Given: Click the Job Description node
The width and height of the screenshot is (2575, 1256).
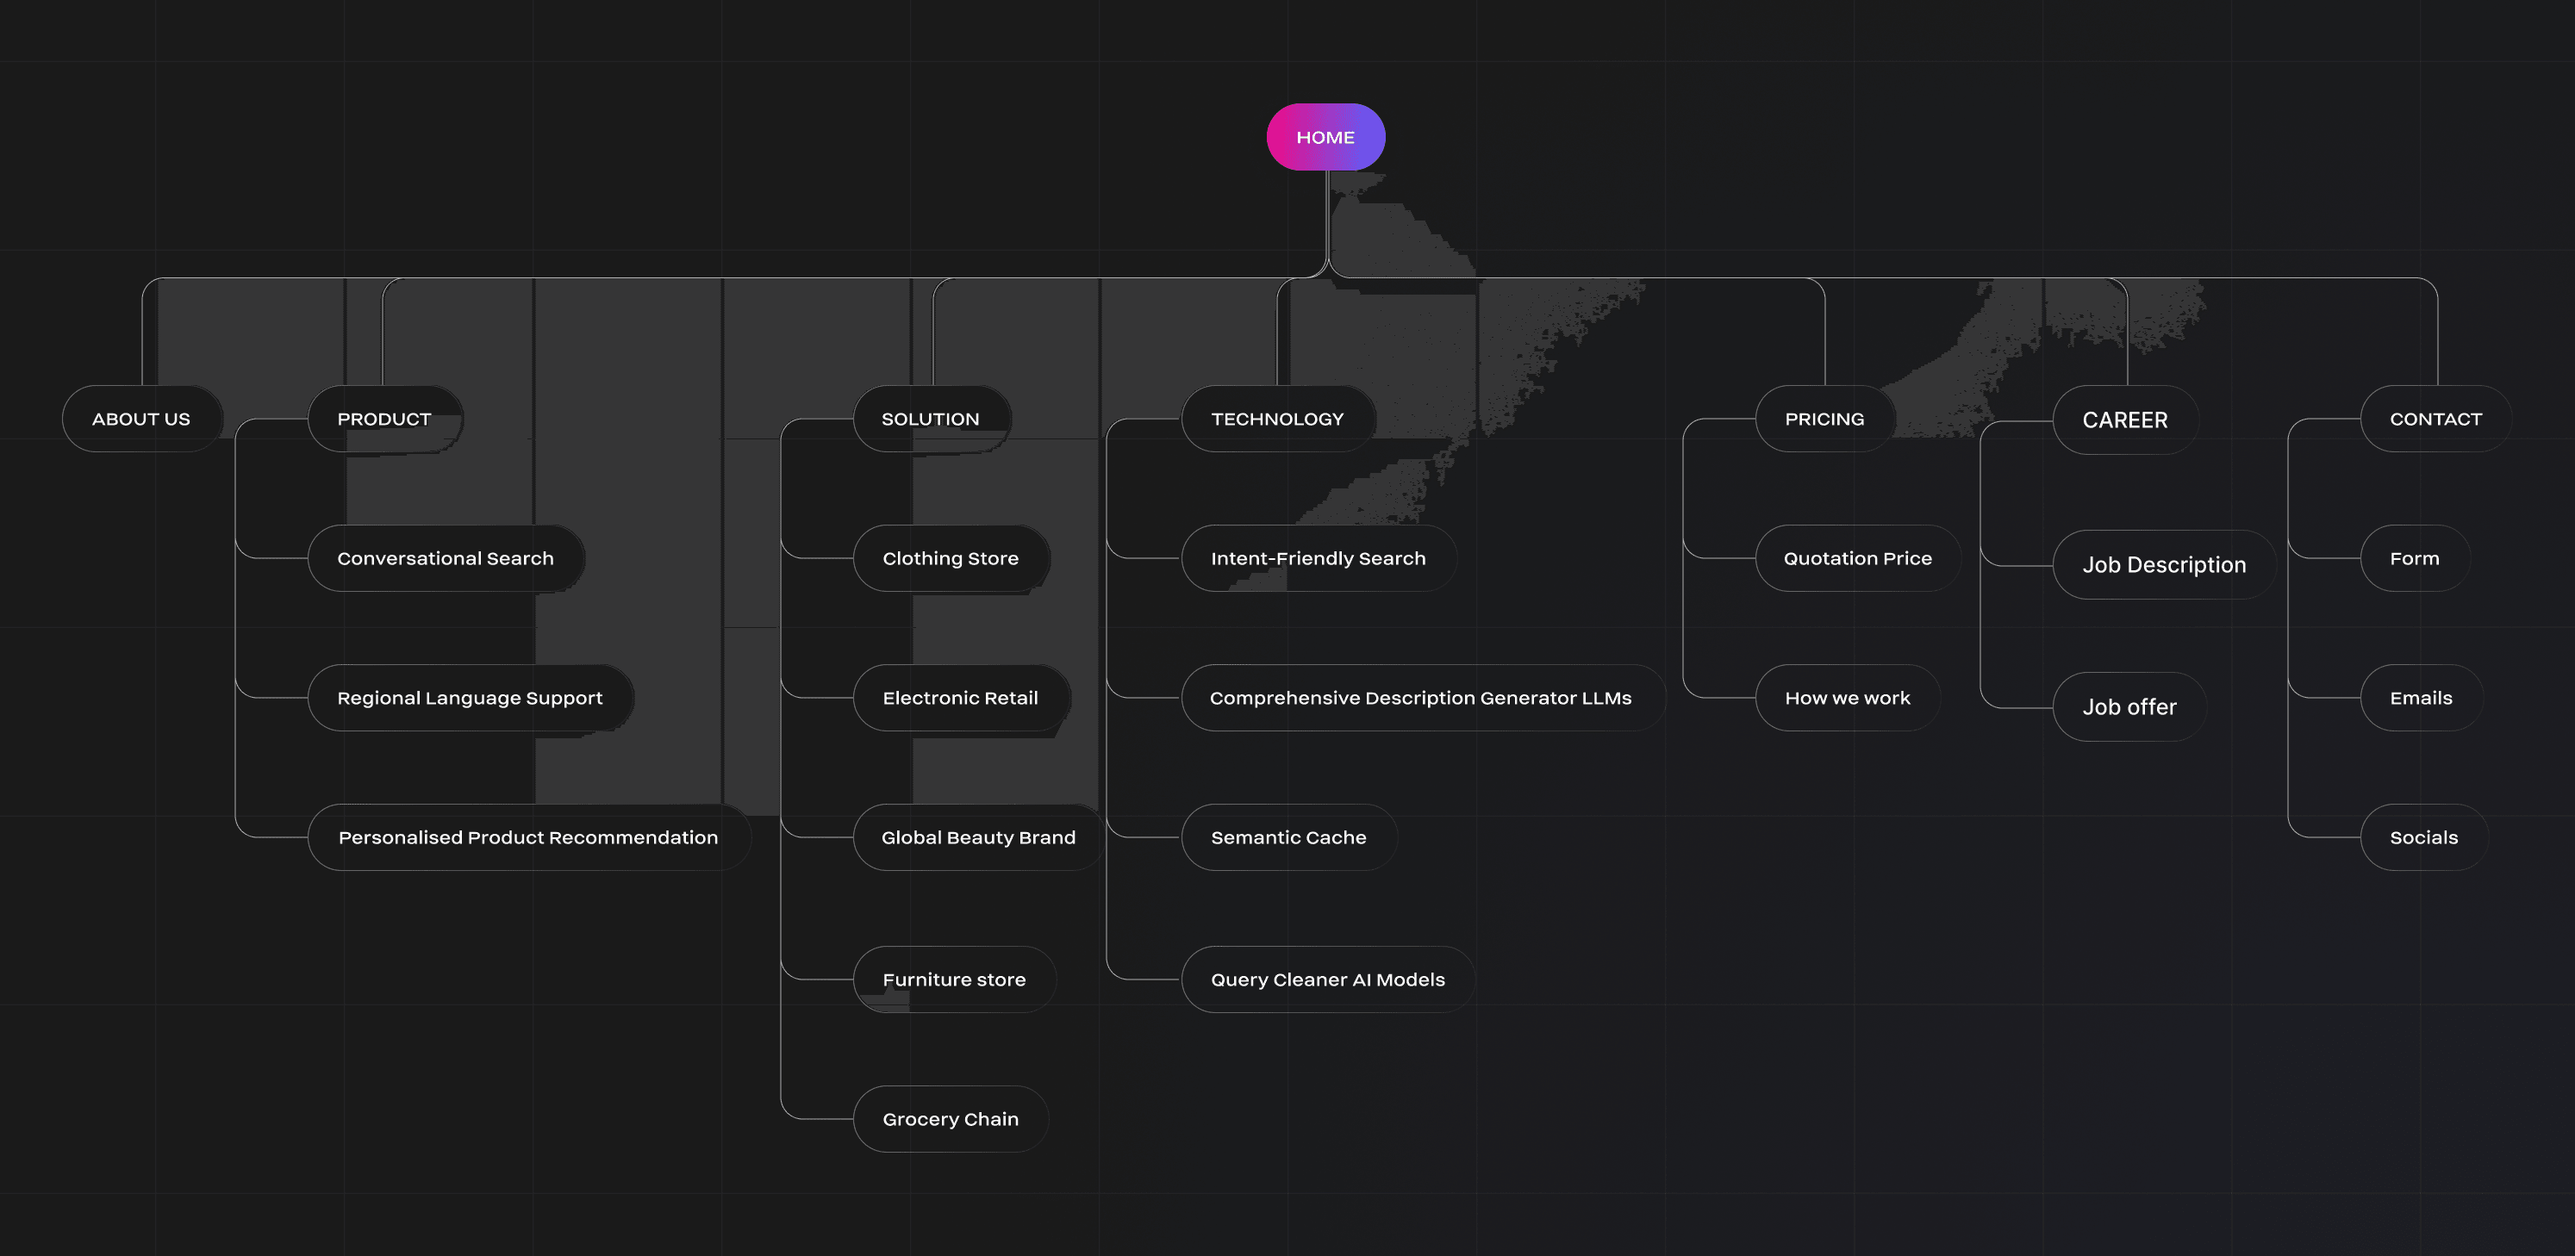Looking at the screenshot, I should click(x=2163, y=564).
